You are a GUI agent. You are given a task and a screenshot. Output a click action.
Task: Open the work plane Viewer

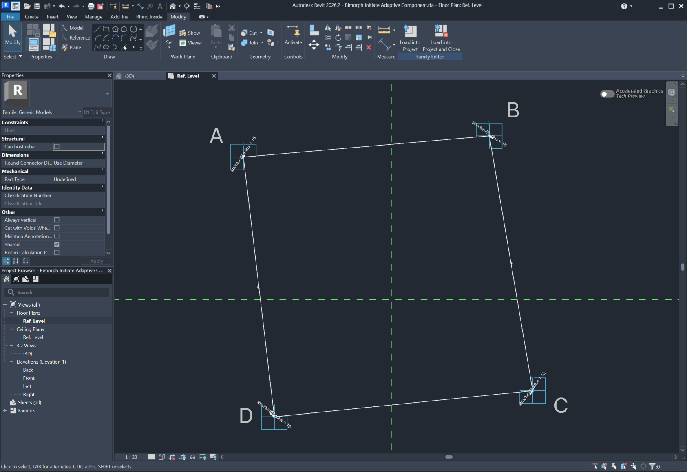191,43
